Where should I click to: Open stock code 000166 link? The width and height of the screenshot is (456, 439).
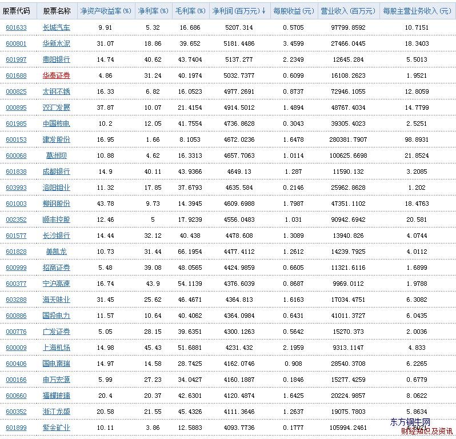coord(16,380)
